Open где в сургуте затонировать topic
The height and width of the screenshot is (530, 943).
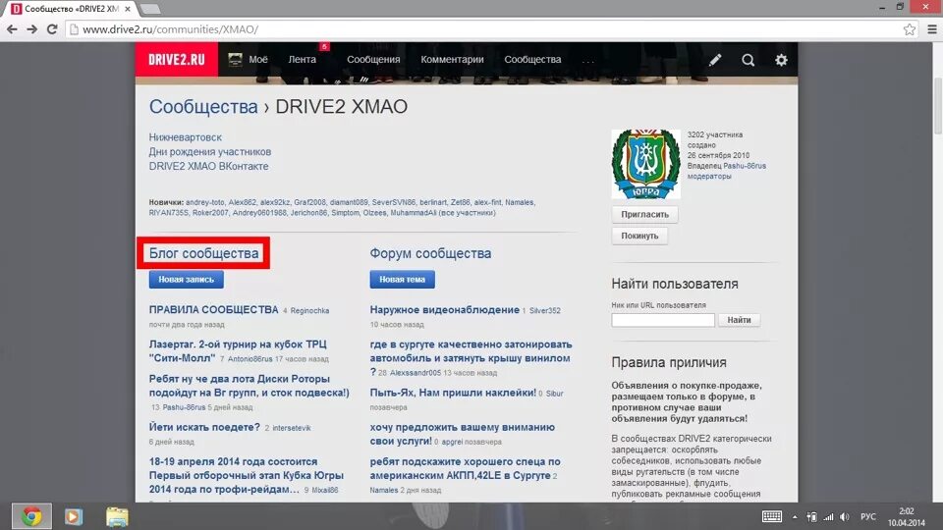click(x=471, y=358)
